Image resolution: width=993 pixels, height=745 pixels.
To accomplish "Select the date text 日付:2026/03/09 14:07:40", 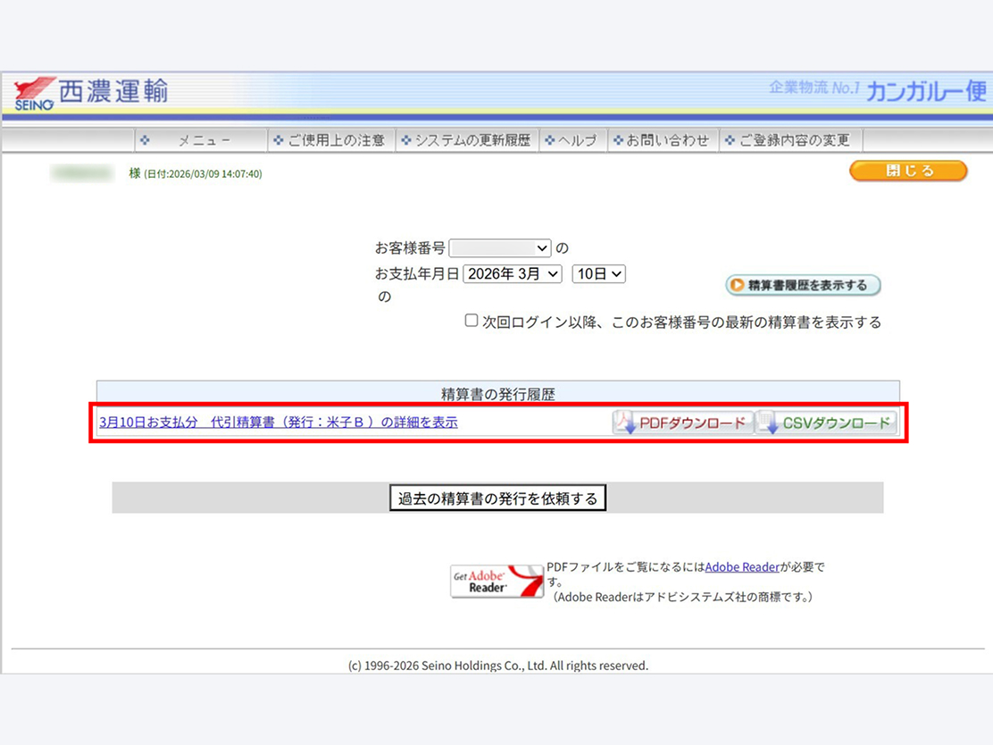I will click(x=203, y=173).
